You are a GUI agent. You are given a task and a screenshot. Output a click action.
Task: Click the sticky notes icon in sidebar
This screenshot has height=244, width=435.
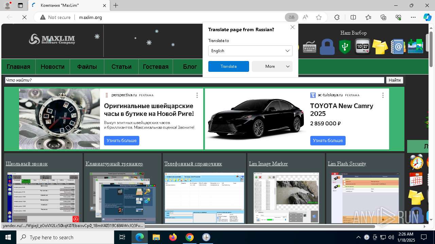pyautogui.click(x=416, y=197)
